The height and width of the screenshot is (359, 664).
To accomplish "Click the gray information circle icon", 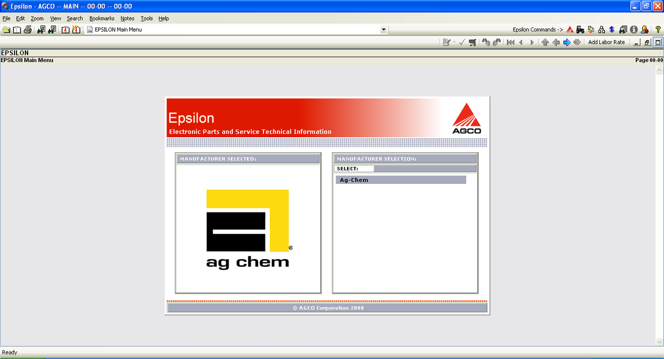I will point(634,30).
